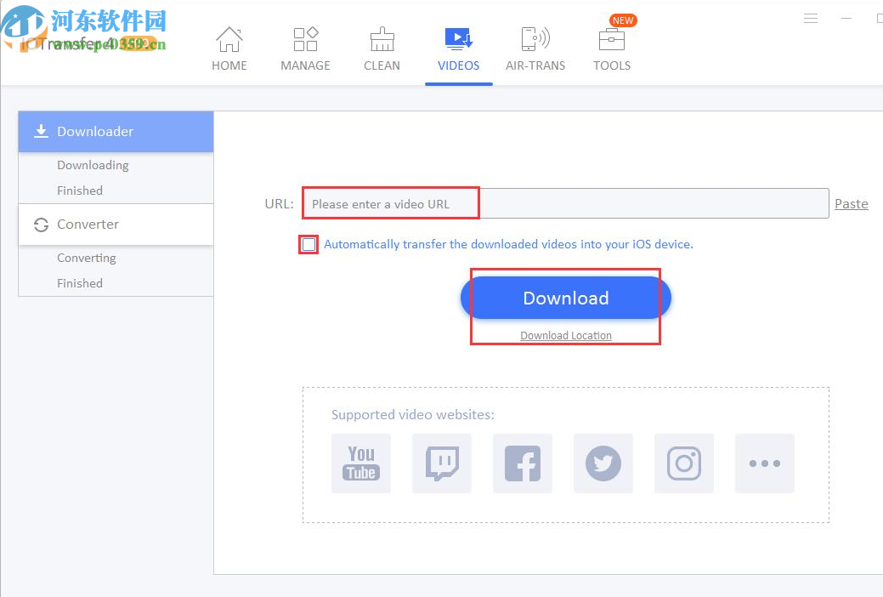Image resolution: width=883 pixels, height=597 pixels.
Task: Open the Download Location link
Action: coord(564,335)
